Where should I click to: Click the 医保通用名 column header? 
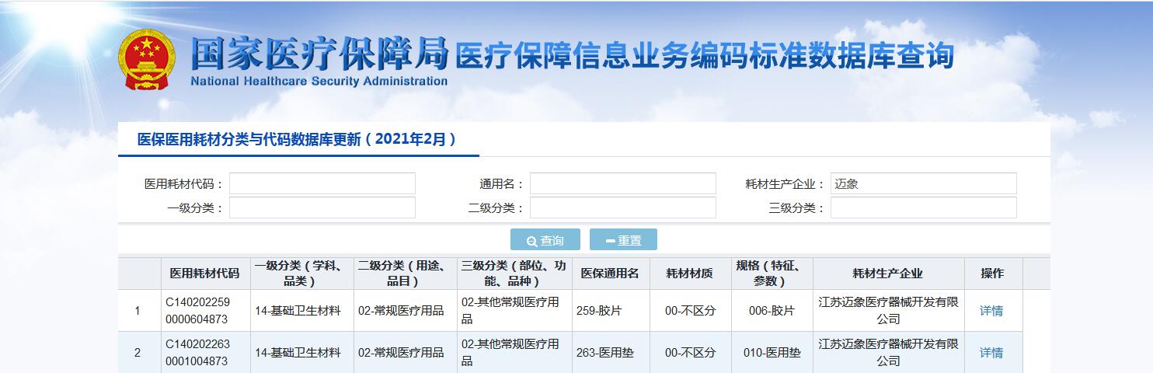[x=610, y=274]
